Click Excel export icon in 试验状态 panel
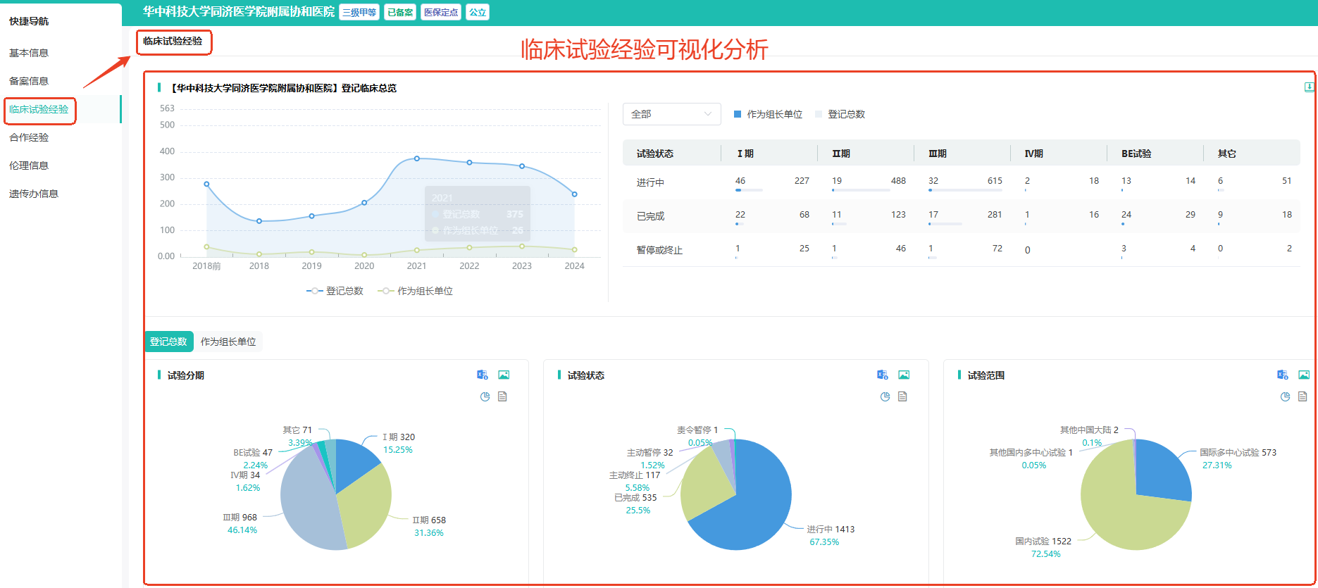Image resolution: width=1318 pixels, height=588 pixels. tap(883, 375)
